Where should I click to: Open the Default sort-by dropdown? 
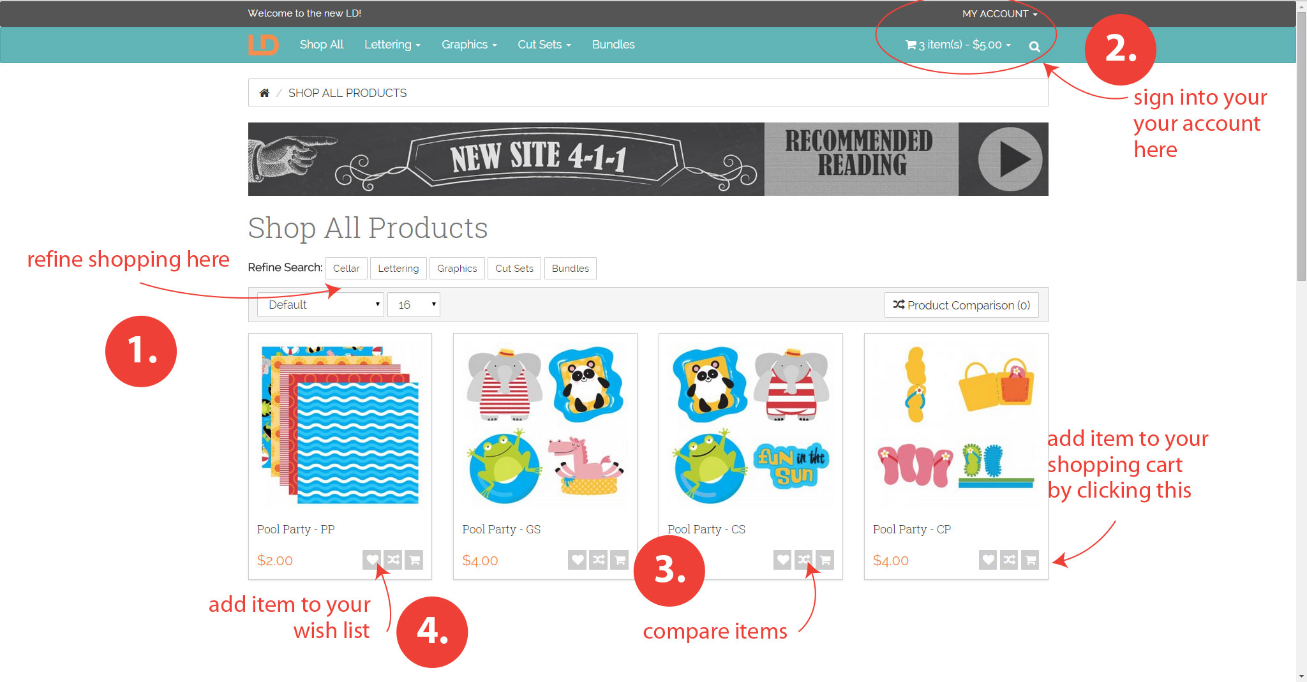coord(320,305)
